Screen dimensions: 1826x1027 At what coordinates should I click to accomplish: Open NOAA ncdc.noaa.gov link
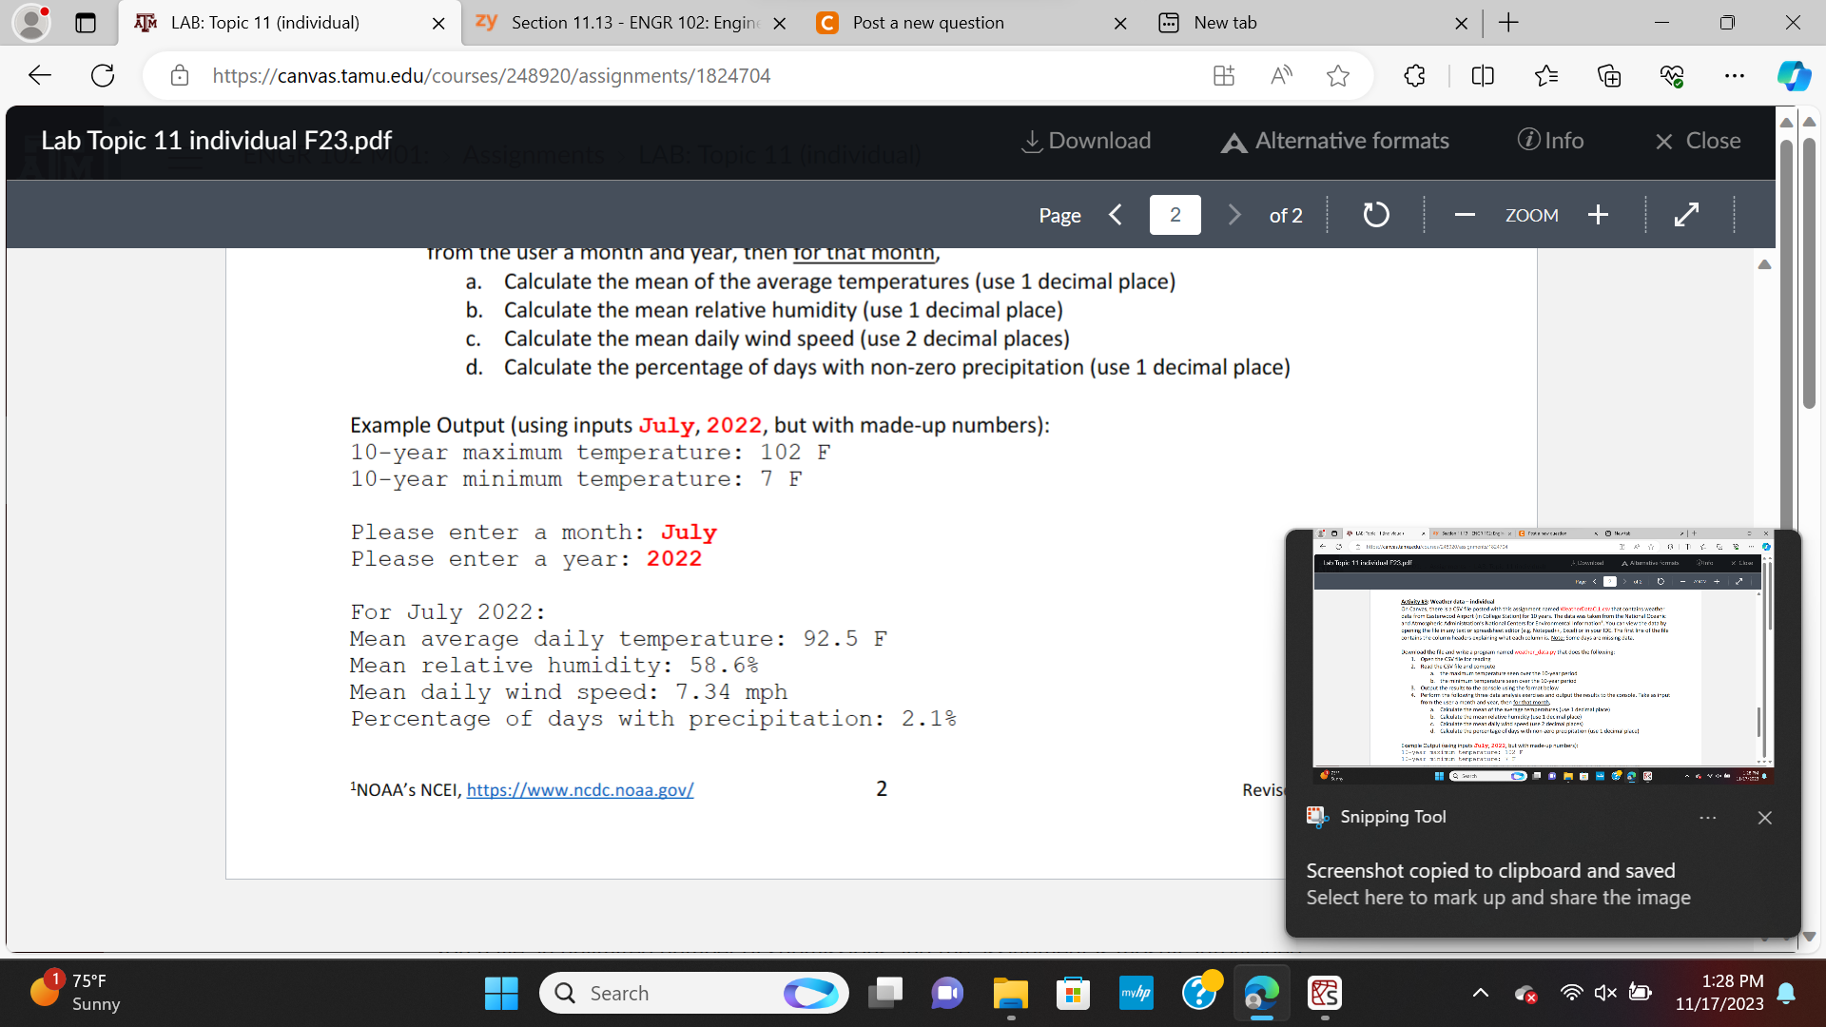click(580, 790)
